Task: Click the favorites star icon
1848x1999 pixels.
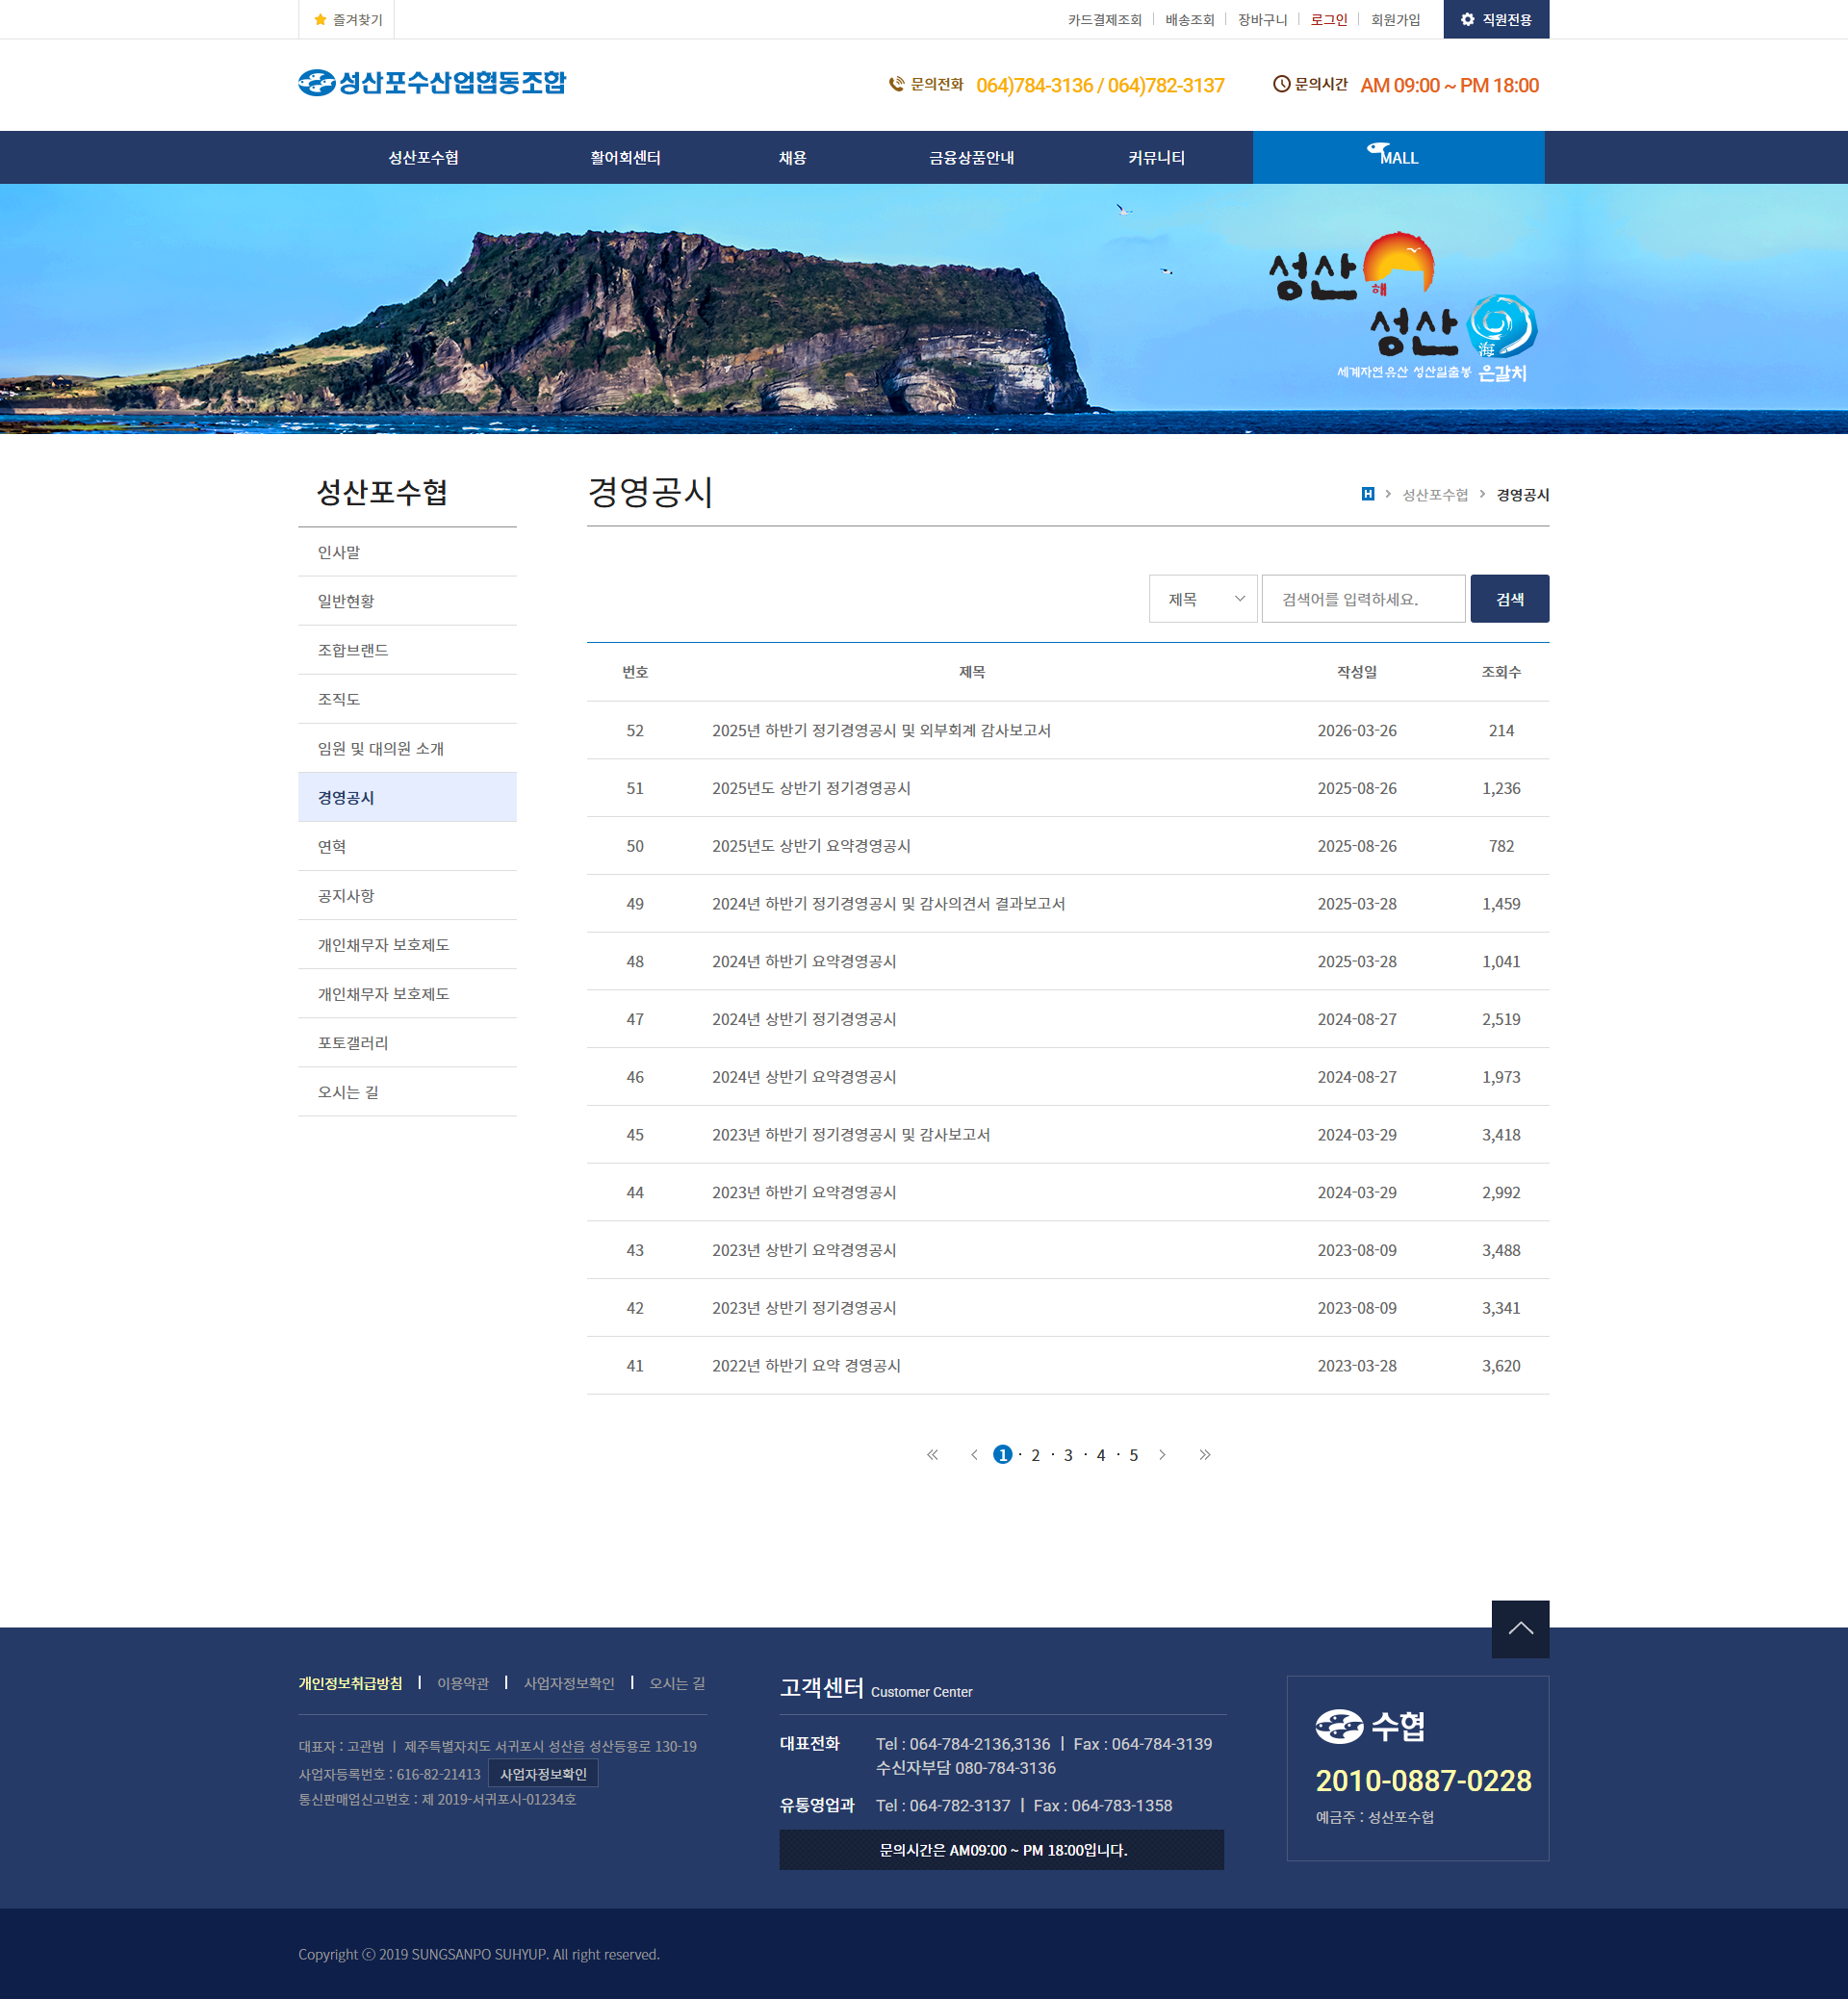Action: click(320, 20)
